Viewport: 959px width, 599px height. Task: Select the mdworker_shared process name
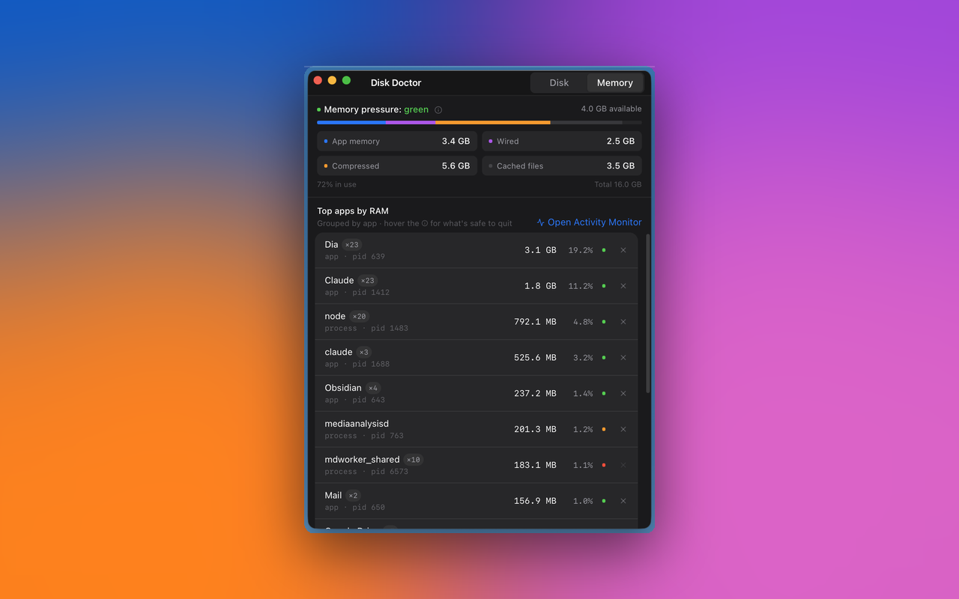click(x=362, y=460)
